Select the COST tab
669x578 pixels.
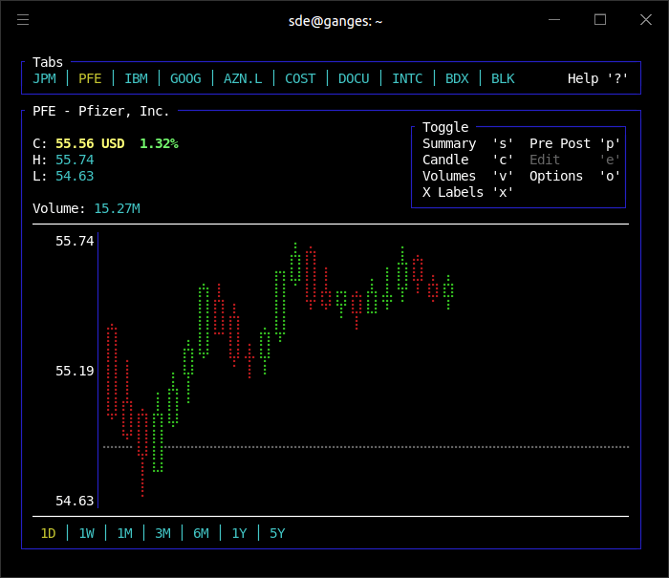click(x=300, y=79)
